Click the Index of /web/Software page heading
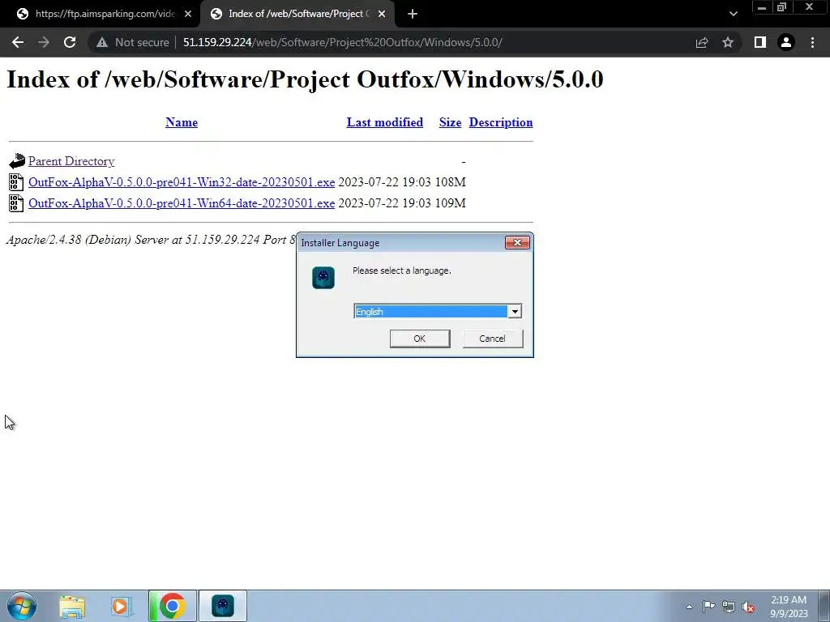Screen dimensions: 830x622 pos(305,79)
